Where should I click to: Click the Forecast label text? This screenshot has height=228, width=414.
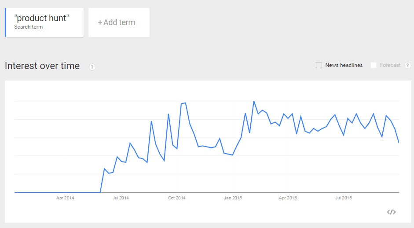(390, 65)
